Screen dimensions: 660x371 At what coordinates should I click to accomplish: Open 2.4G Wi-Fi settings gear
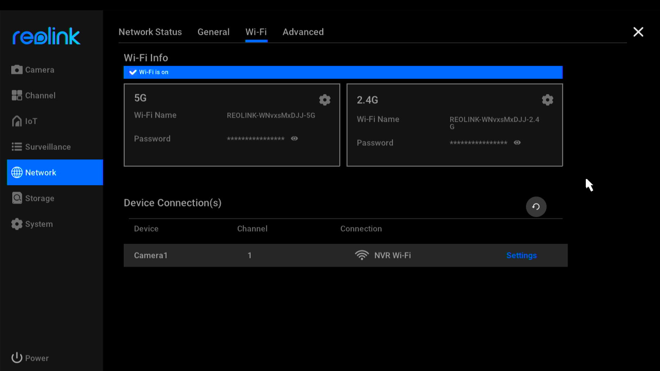point(547,99)
